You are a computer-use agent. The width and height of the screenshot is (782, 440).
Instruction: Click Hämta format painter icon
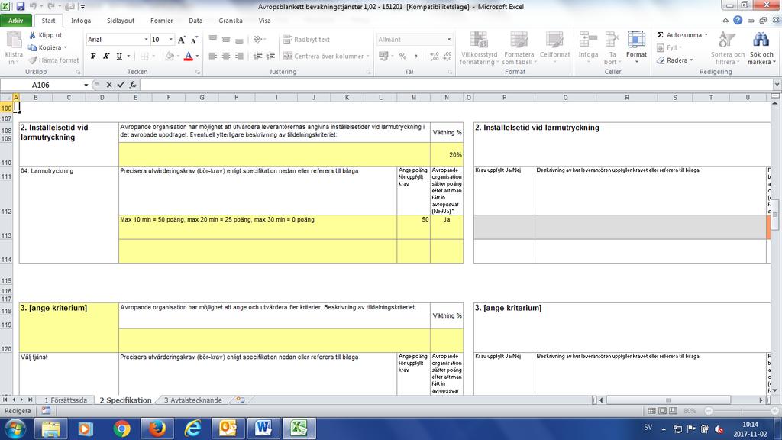click(32, 60)
